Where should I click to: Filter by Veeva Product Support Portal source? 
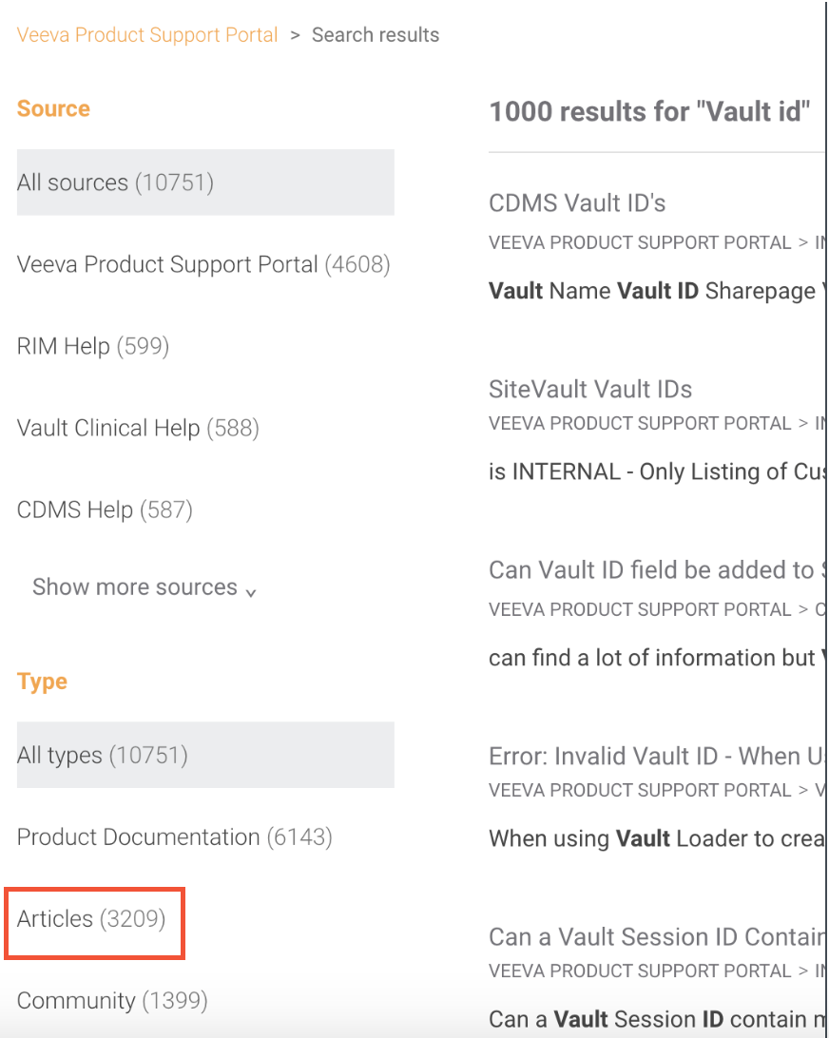(203, 264)
